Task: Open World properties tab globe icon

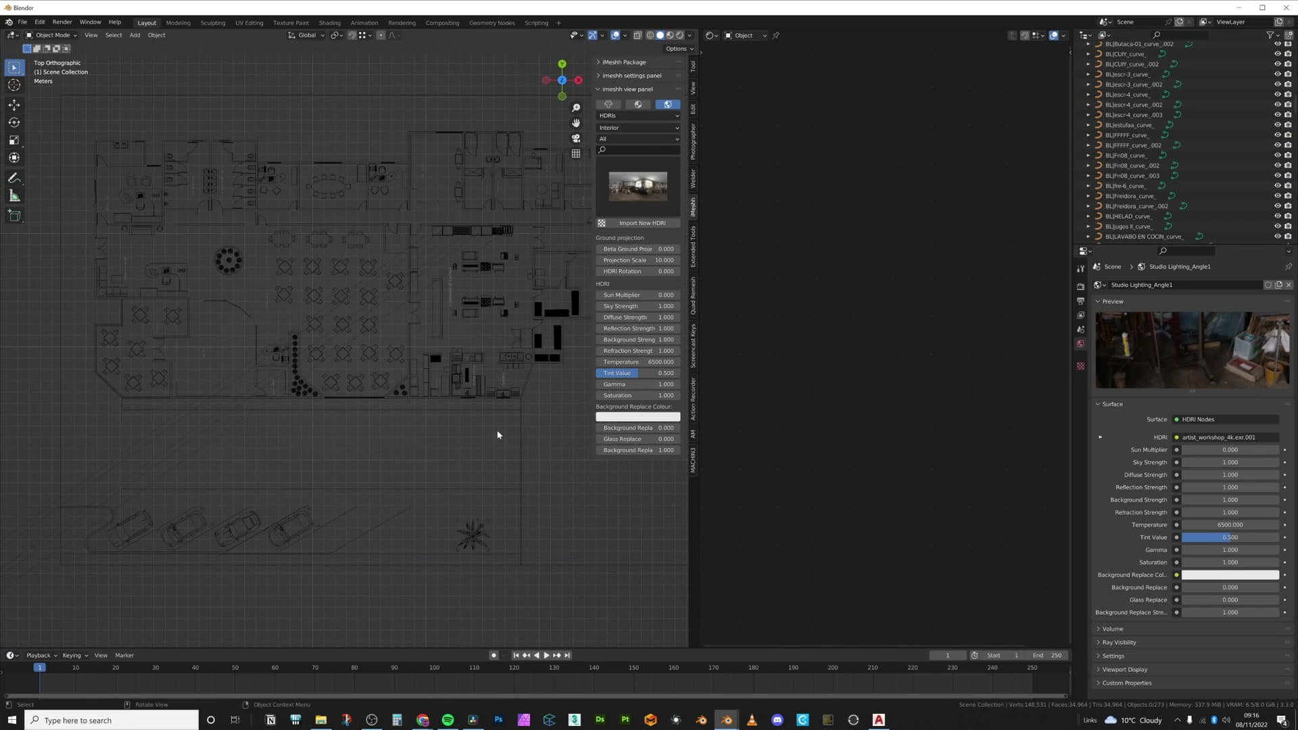Action: click(x=1080, y=344)
